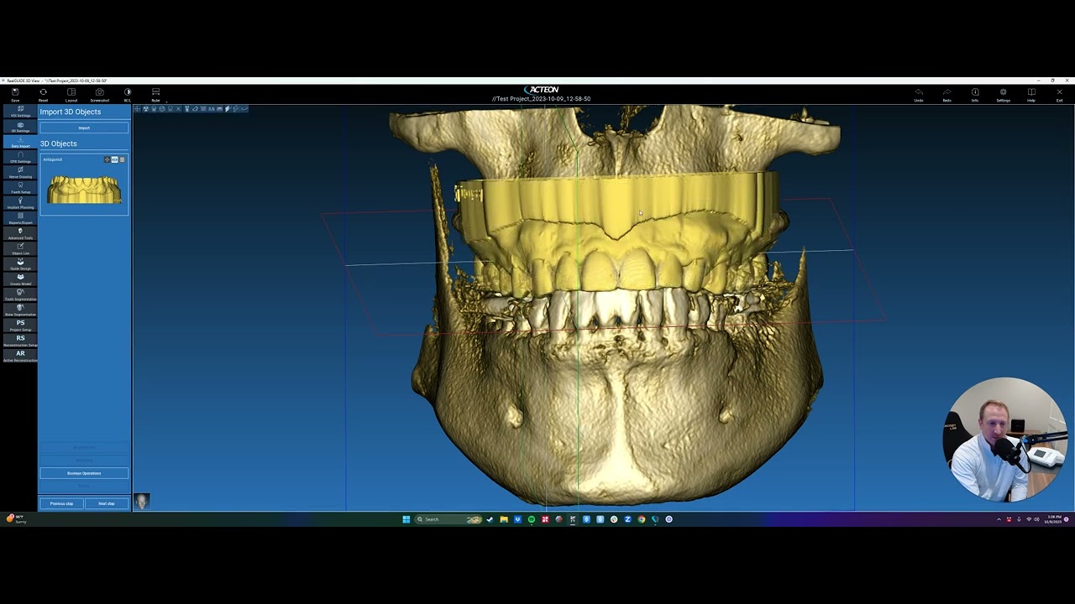Click the Antagonist move/position icon
Screen dimensions: 1075x604
[107, 159]
